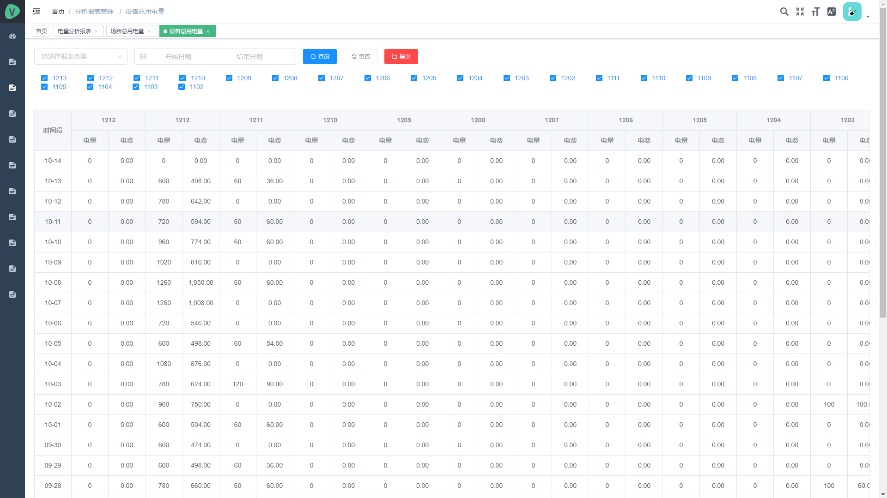Click the sidebar collapse hamburger icon
The width and height of the screenshot is (887, 498).
36,11
